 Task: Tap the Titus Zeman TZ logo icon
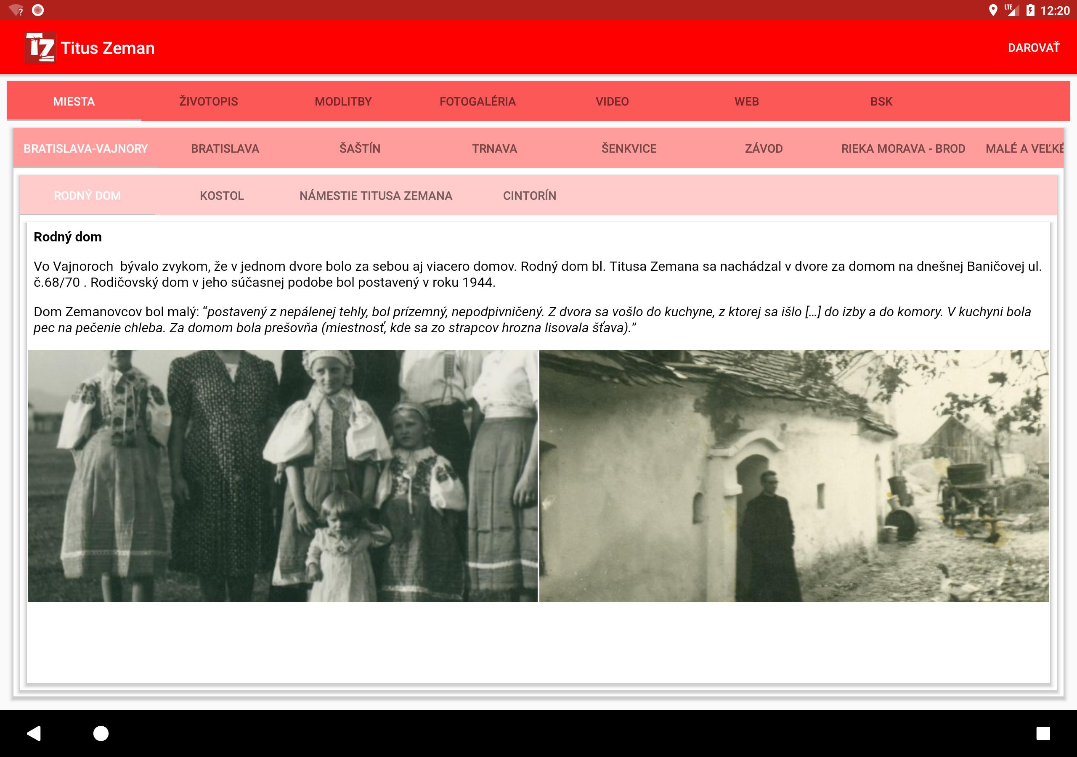pos(40,48)
